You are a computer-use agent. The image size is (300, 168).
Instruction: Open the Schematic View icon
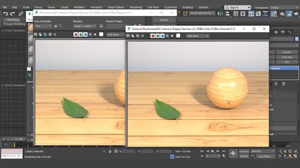pos(265,14)
